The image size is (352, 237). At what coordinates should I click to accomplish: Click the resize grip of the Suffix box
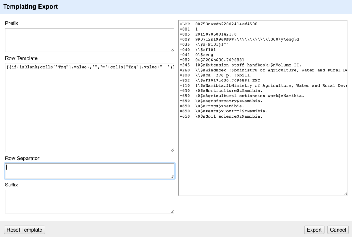pos(172,211)
